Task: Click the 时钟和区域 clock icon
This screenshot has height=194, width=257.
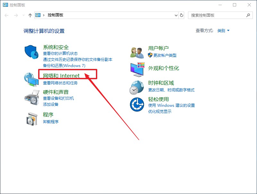Action: 137,88
